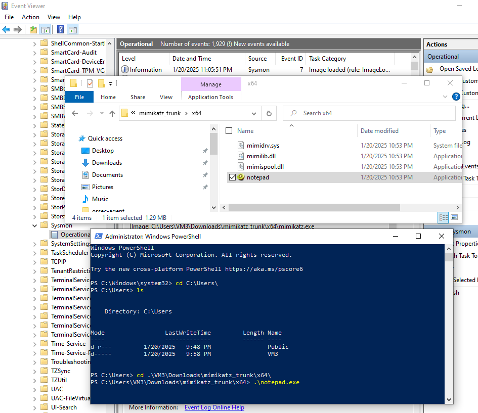This screenshot has width=478, height=413.
Task: Expand the SmartCard-Audit tree node
Action: click(x=35, y=53)
